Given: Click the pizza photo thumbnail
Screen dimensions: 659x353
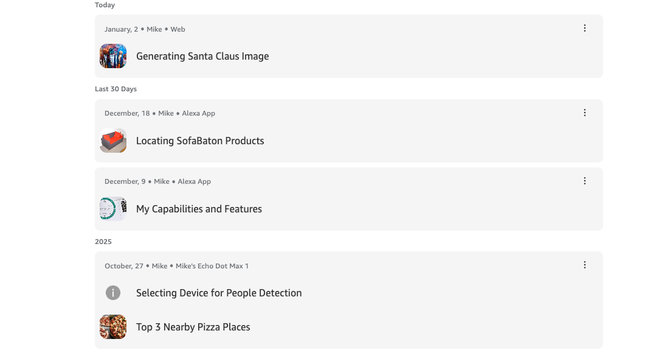Looking at the screenshot, I should tap(113, 327).
